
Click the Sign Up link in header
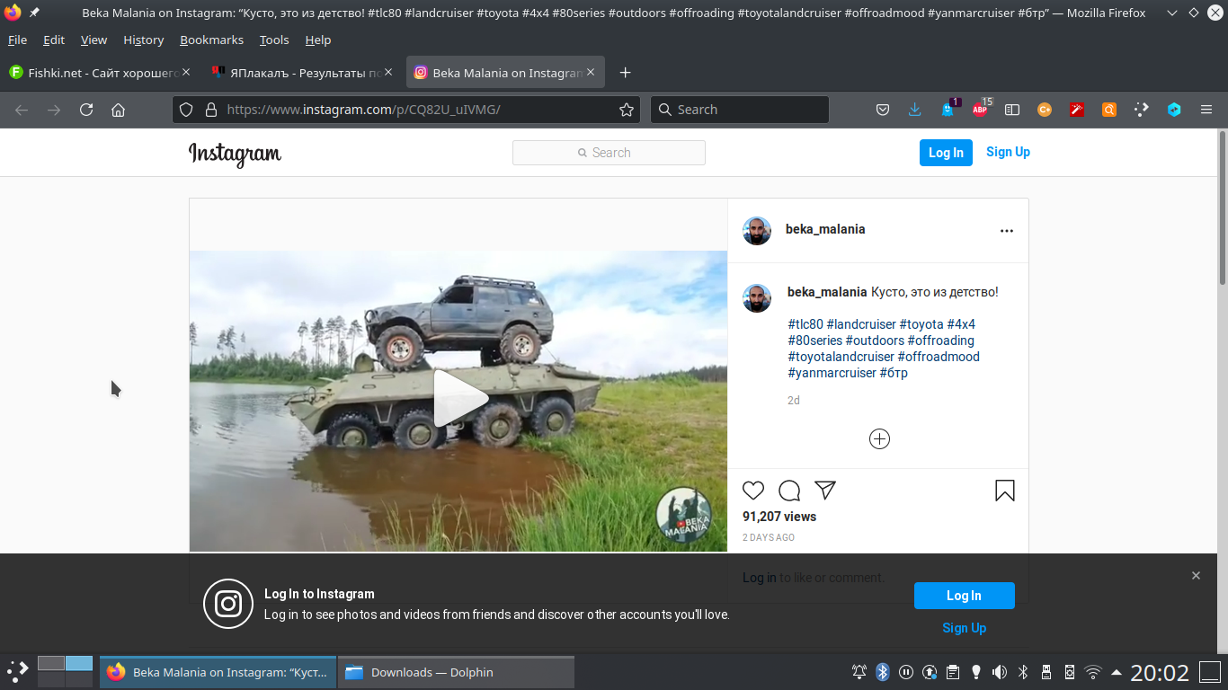pos(1008,152)
